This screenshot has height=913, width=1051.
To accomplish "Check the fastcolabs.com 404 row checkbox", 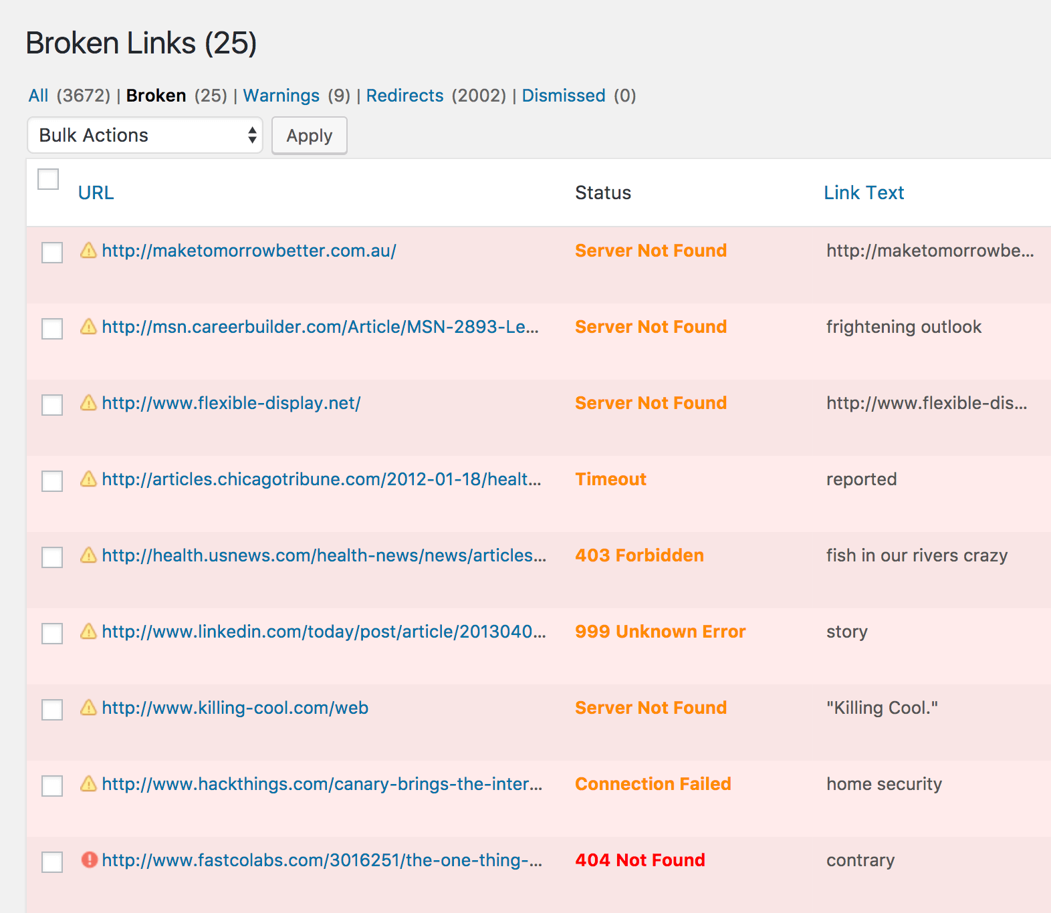I will [52, 862].
